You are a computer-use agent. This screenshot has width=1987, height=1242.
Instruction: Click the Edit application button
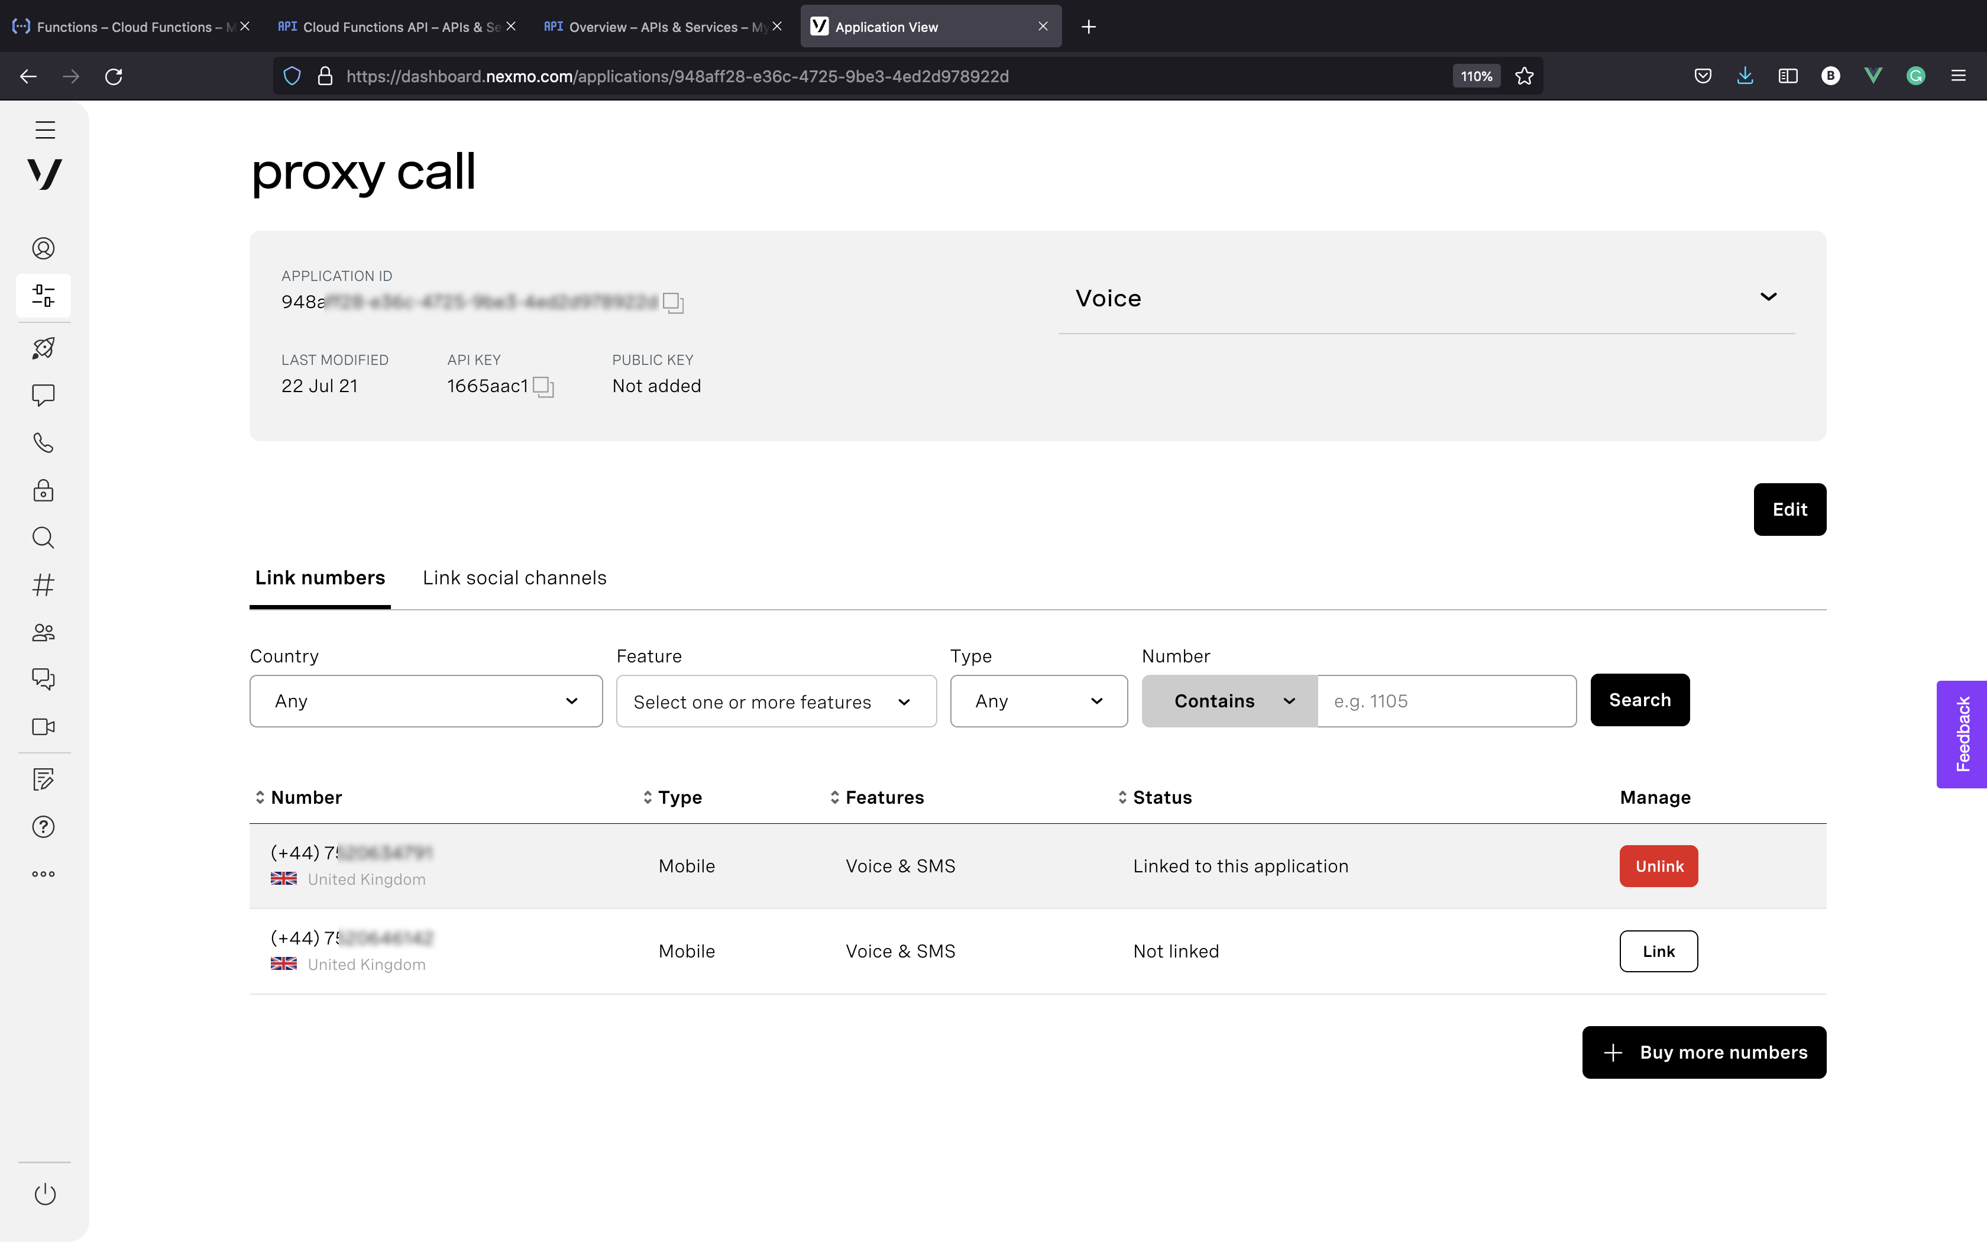click(x=1790, y=509)
